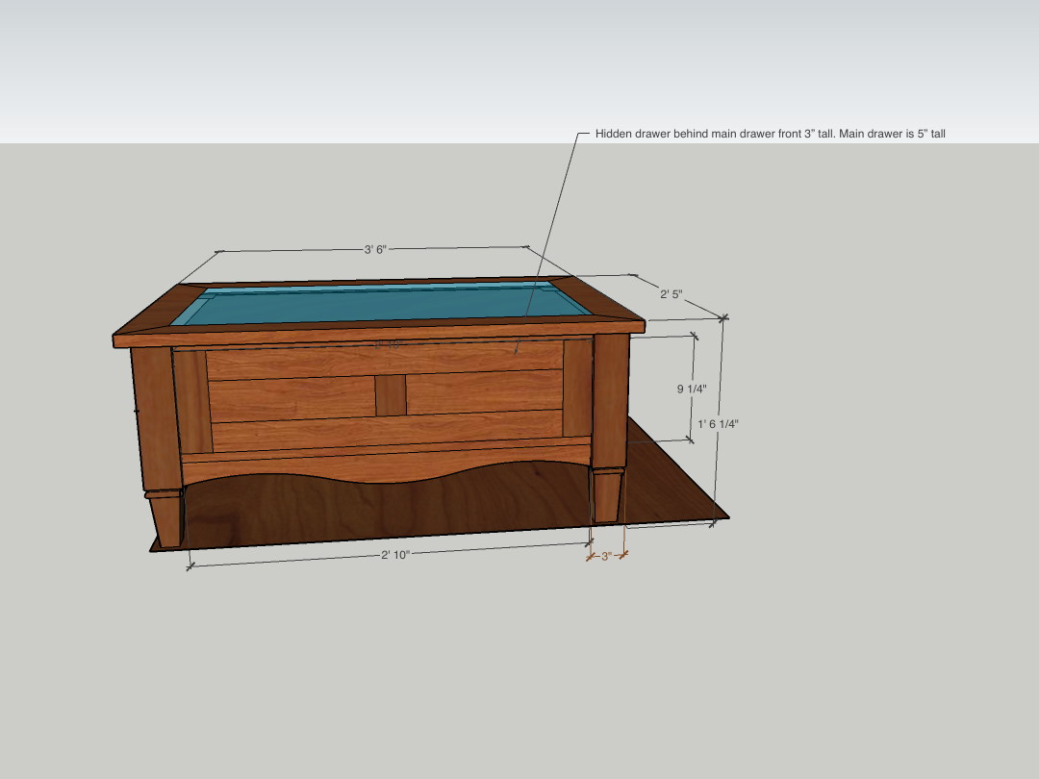
Task: Select the 9 1/4" height dimension text
Action: (691, 389)
